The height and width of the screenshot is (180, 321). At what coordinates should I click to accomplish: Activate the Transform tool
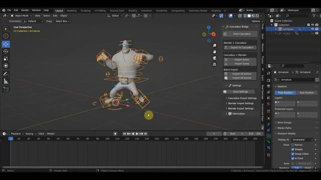point(6,65)
